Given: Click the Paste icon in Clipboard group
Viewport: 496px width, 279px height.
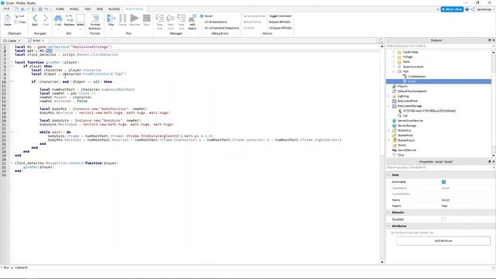Looking at the screenshot, I should tap(7, 19).
